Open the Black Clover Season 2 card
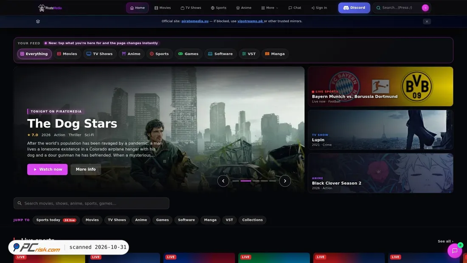This screenshot has width=467, height=263. (x=380, y=173)
